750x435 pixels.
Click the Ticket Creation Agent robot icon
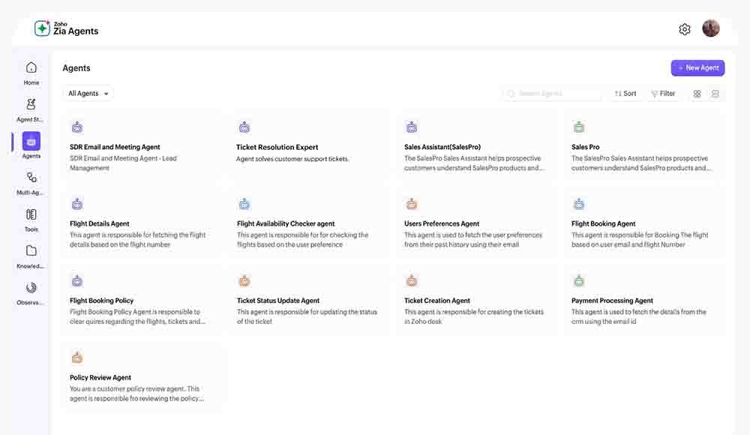coord(411,281)
